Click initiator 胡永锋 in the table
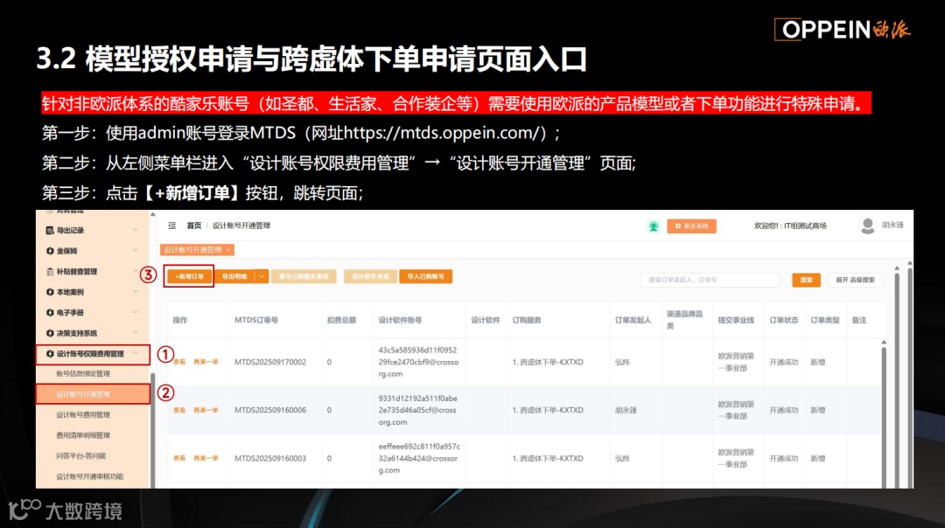This screenshot has width=945, height=528. [x=626, y=410]
